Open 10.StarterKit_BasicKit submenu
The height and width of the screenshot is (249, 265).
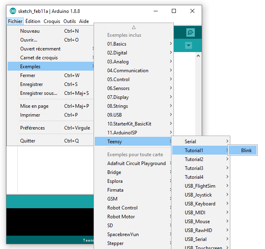click(x=134, y=124)
